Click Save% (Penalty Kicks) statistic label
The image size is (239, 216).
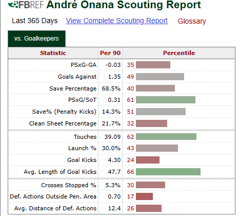64,112
